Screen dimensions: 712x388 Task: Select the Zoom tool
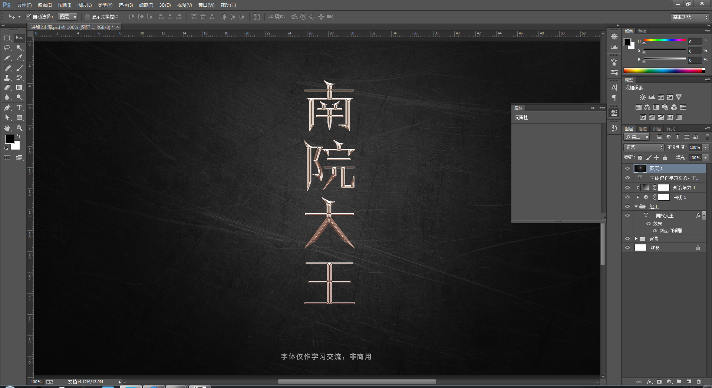[x=19, y=128]
